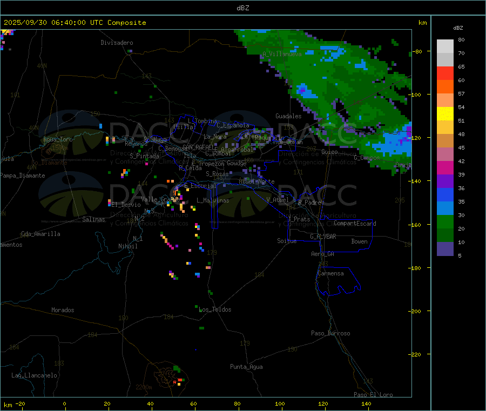Click the Cda_Amarilla map label
Viewport: 486px width, 411px height.
tap(40, 234)
